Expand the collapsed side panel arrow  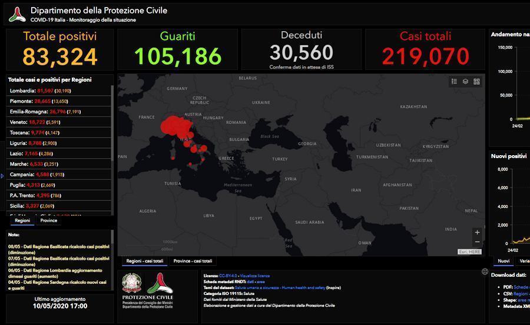(x=2, y=176)
